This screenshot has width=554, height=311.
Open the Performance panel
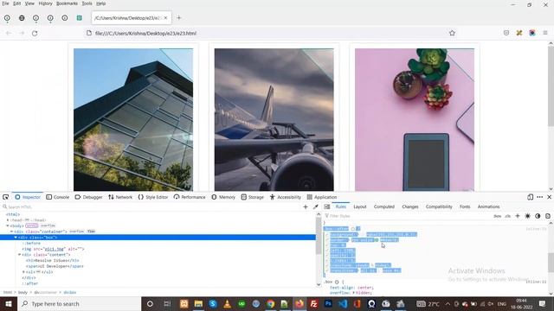tap(190, 197)
